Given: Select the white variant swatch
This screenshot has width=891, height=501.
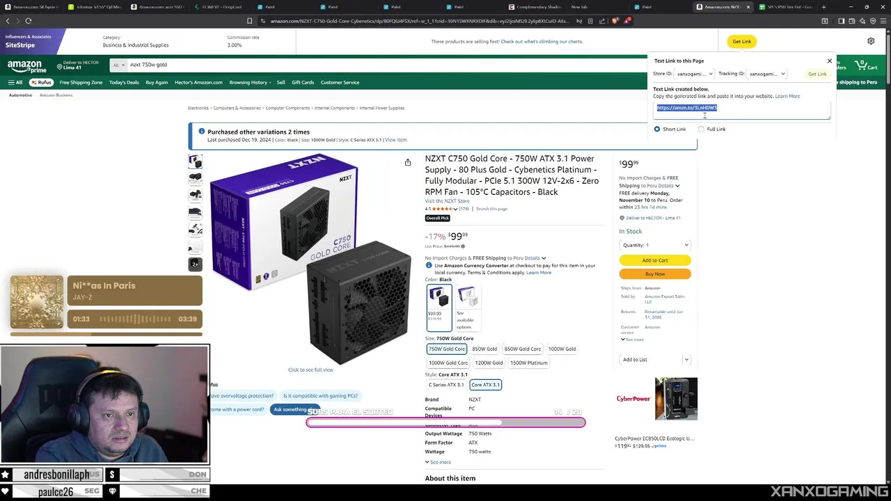Looking at the screenshot, I should (x=467, y=309).
